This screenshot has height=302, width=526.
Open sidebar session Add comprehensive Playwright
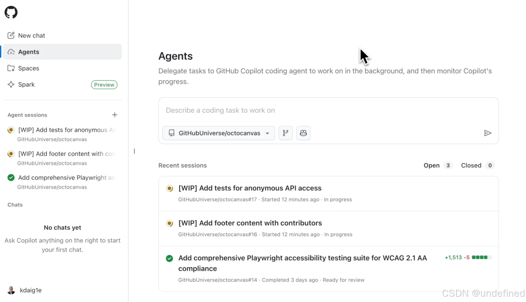click(62, 182)
